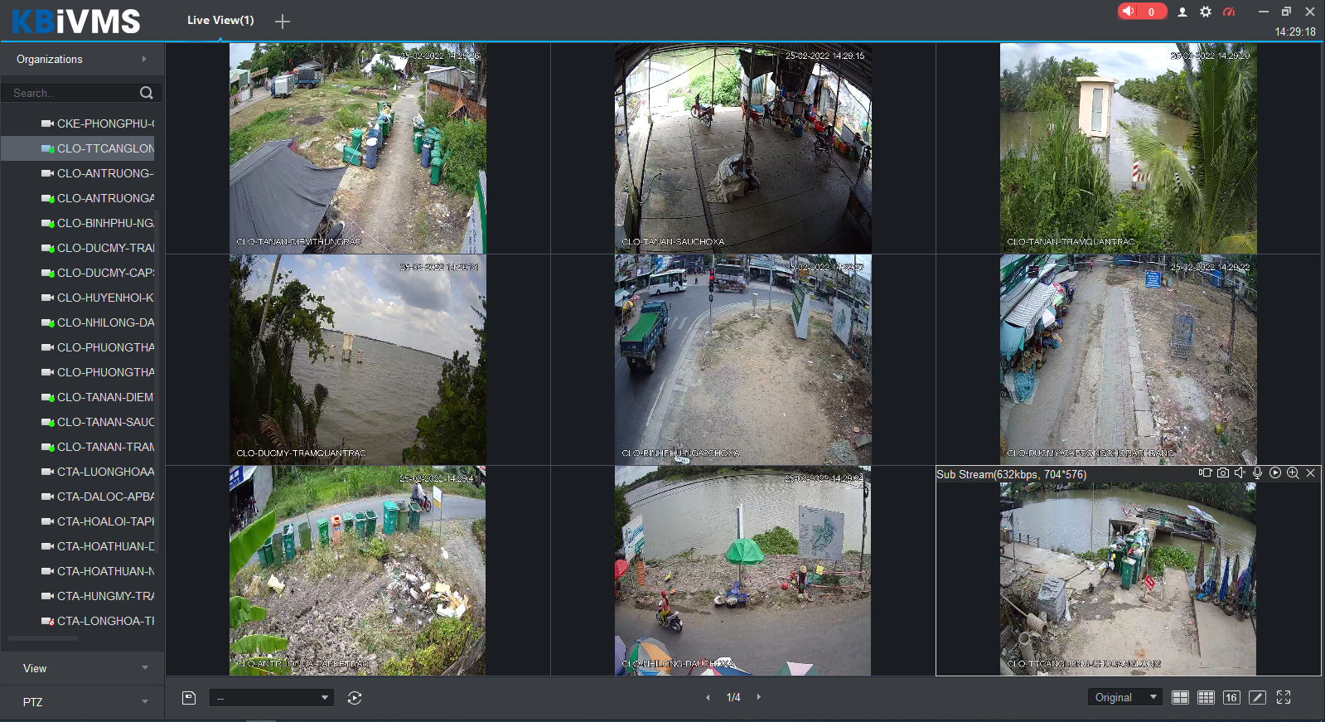Expand the PTZ control panel
1325x722 pixels.
(82, 702)
